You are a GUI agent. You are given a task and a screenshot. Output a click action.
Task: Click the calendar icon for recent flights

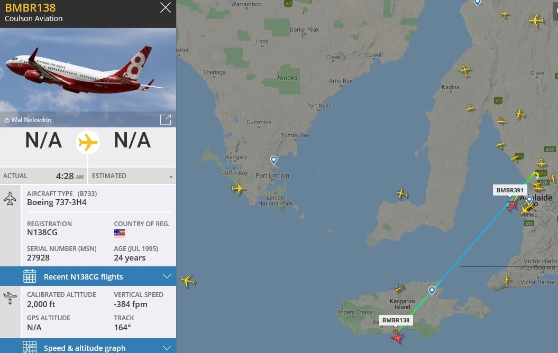point(30,276)
